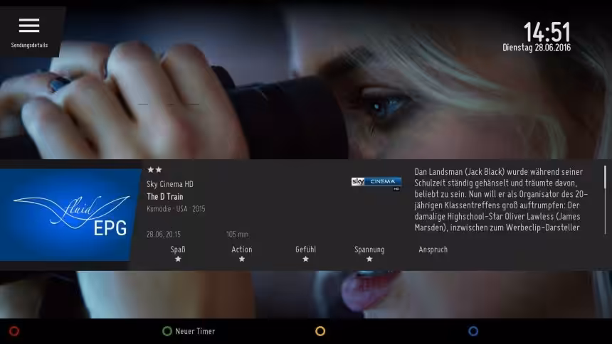612x344 pixels.
Task: Click the 105 min duration text
Action: [x=237, y=234]
